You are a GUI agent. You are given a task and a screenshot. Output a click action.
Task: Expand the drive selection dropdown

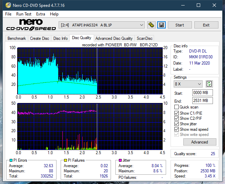101,25
